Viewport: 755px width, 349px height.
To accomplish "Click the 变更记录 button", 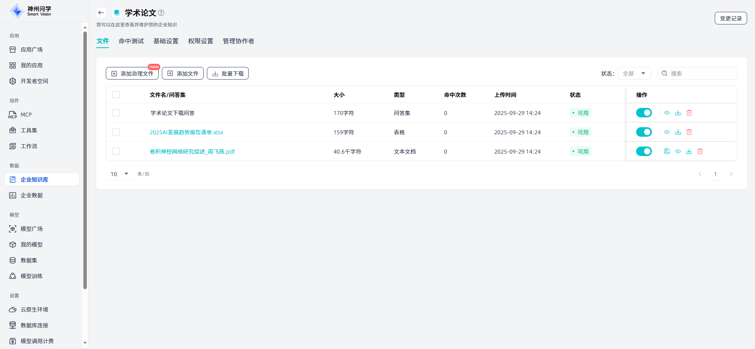I will click(x=730, y=18).
